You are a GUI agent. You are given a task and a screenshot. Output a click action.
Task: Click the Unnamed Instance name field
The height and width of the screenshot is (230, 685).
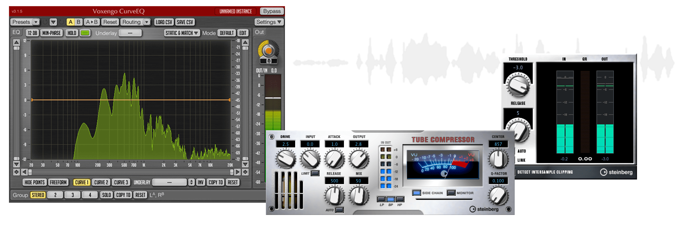click(x=236, y=11)
